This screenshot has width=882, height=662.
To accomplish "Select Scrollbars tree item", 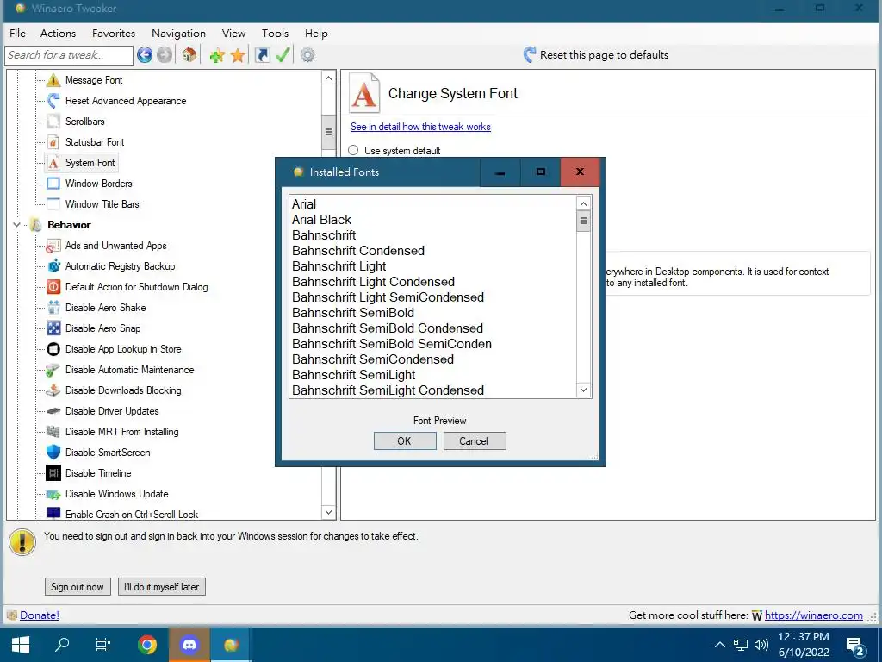I will pyautogui.click(x=85, y=122).
